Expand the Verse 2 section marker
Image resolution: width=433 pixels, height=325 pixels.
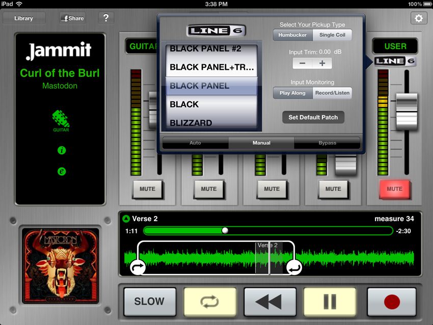pyautogui.click(x=126, y=219)
